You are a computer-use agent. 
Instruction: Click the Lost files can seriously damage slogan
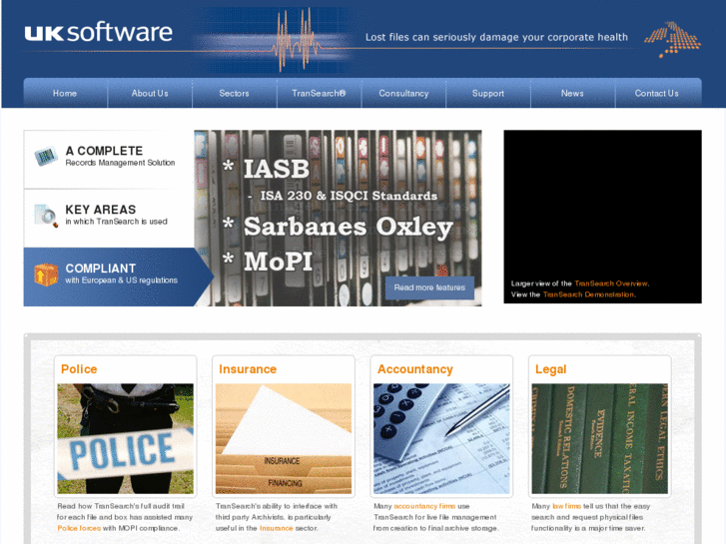[496, 37]
